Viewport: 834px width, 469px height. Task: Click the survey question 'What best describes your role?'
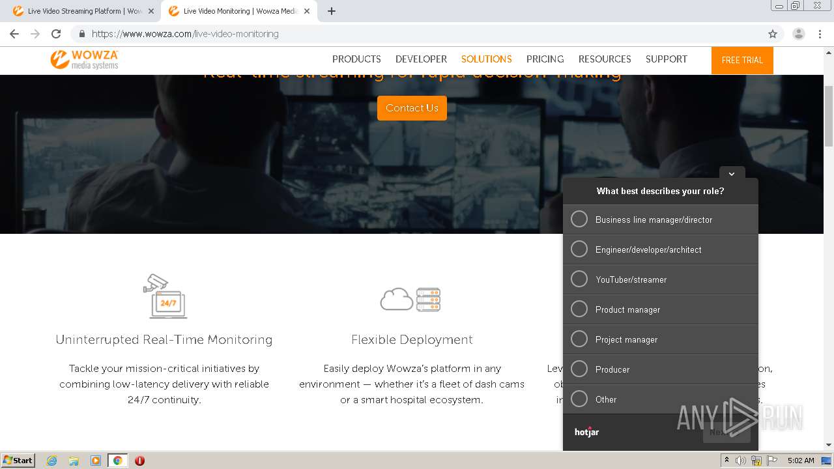click(x=661, y=191)
